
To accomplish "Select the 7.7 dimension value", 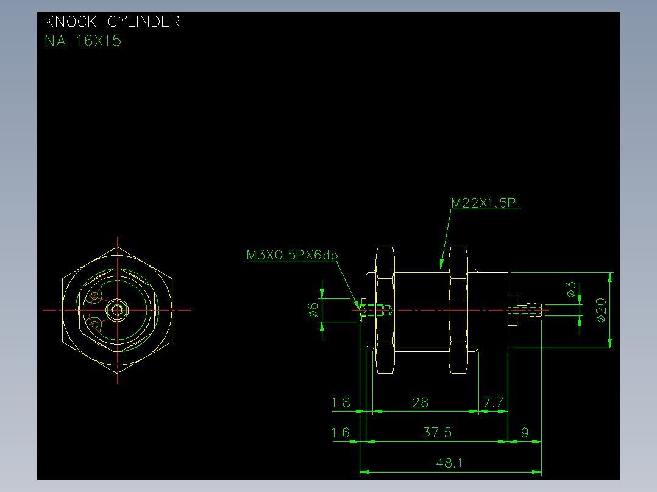I will click(492, 402).
